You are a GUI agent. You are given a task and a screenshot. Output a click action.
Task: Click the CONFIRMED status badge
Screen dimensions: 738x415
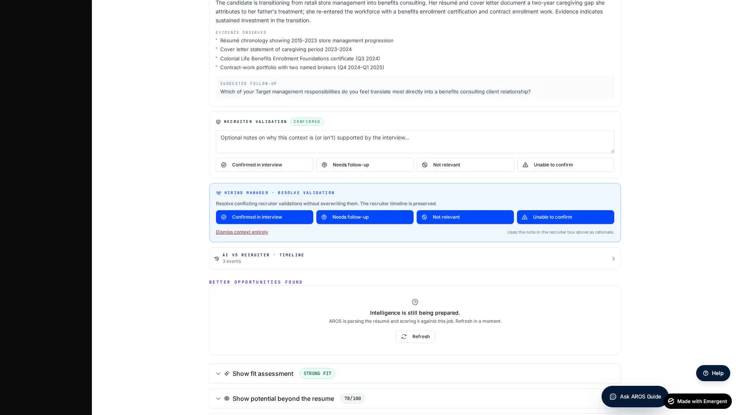click(307, 122)
